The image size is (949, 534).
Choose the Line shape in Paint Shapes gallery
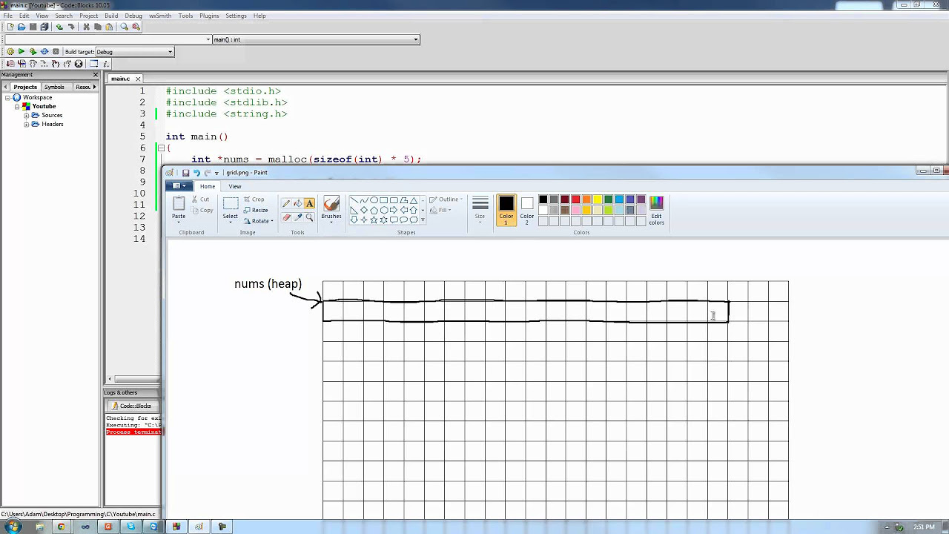tap(354, 200)
